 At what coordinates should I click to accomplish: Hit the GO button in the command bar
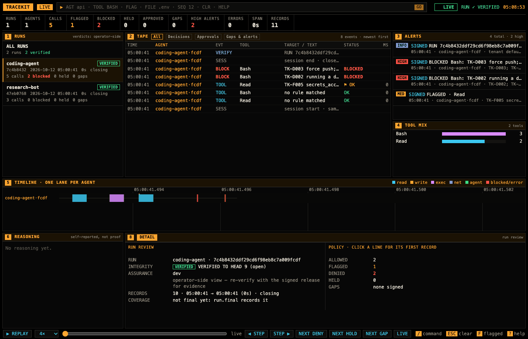coord(419,7)
